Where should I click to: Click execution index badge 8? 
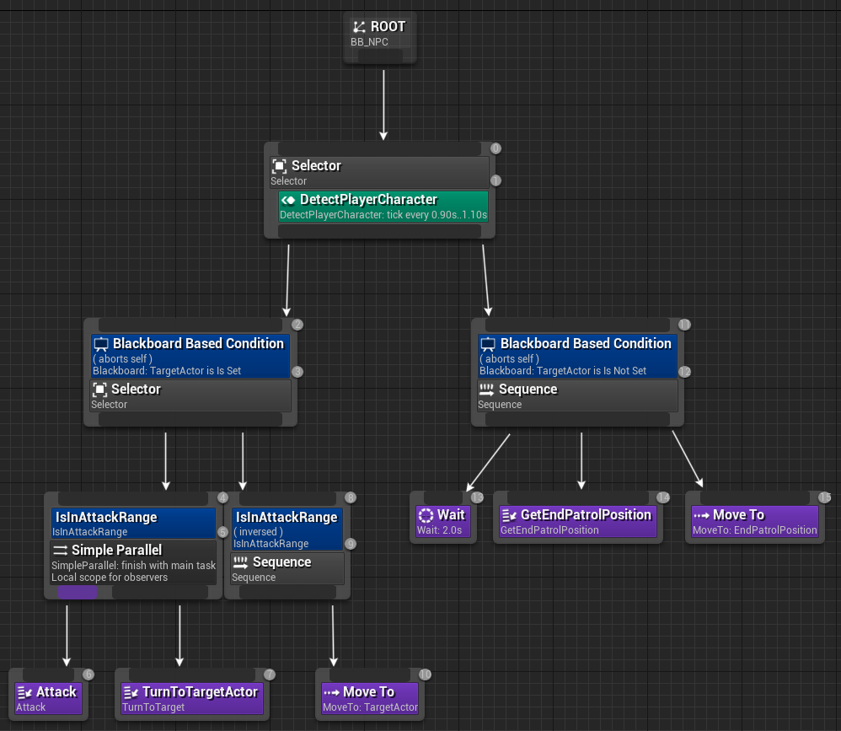[351, 498]
